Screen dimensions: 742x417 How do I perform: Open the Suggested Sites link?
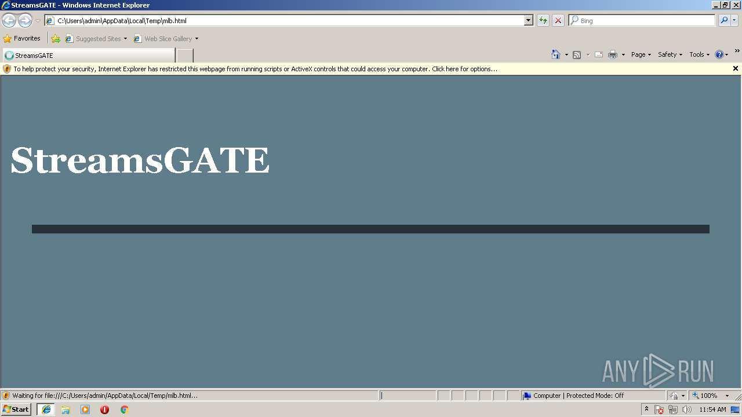pyautogui.click(x=96, y=39)
